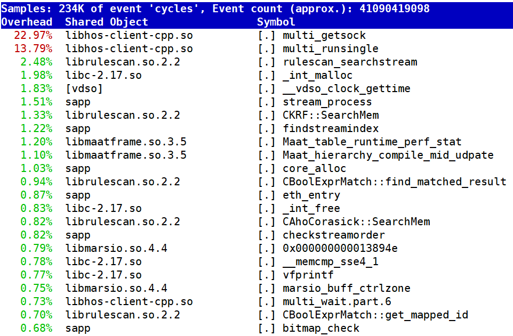The image size is (513, 336).
Task: Select the stream_process symbol
Action: [x=327, y=102]
